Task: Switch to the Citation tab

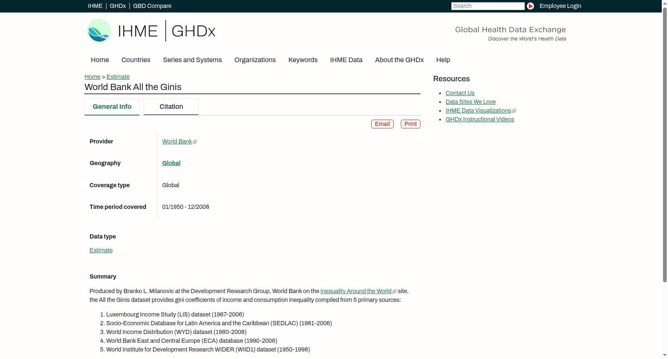Action: pyautogui.click(x=171, y=107)
